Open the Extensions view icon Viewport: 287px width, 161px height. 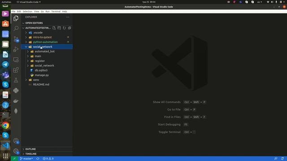[x=16, y=70]
